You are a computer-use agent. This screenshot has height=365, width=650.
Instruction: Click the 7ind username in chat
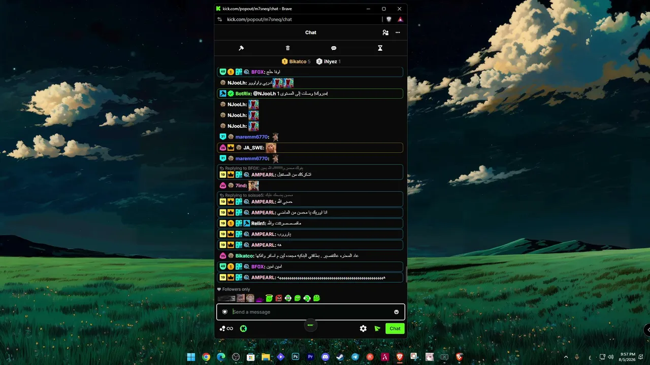(241, 186)
